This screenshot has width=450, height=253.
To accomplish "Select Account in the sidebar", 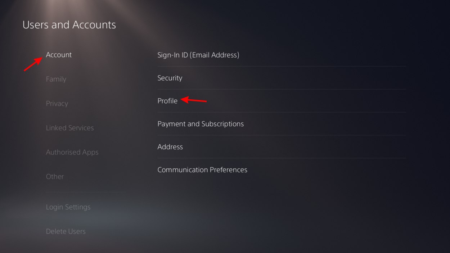I will [59, 55].
